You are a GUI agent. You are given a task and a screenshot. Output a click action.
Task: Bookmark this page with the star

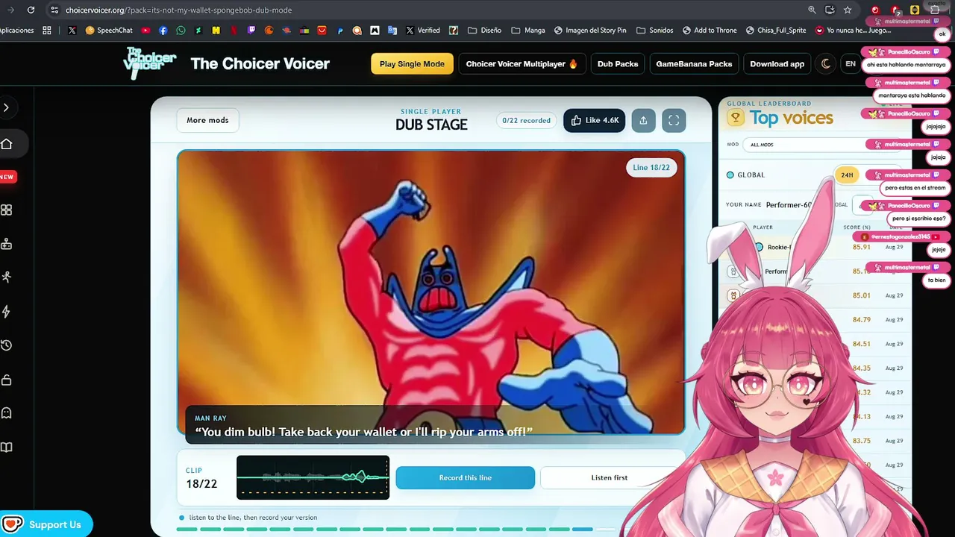pos(848,10)
